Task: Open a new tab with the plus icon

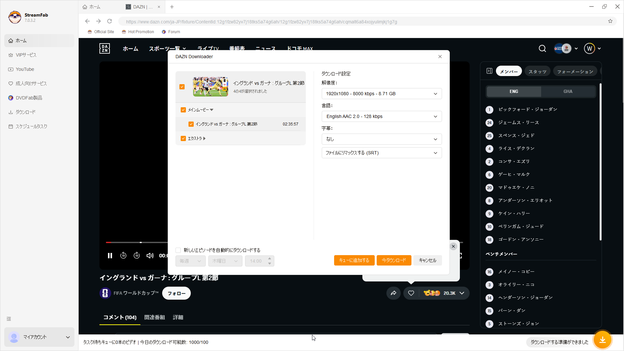Action: click(x=172, y=7)
